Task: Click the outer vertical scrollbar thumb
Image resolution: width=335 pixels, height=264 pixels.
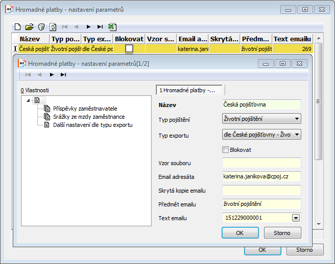Action: 319,101
